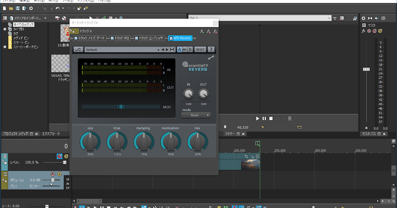
Task: Switch to the エクスプローラ tab
Action: click(51, 134)
